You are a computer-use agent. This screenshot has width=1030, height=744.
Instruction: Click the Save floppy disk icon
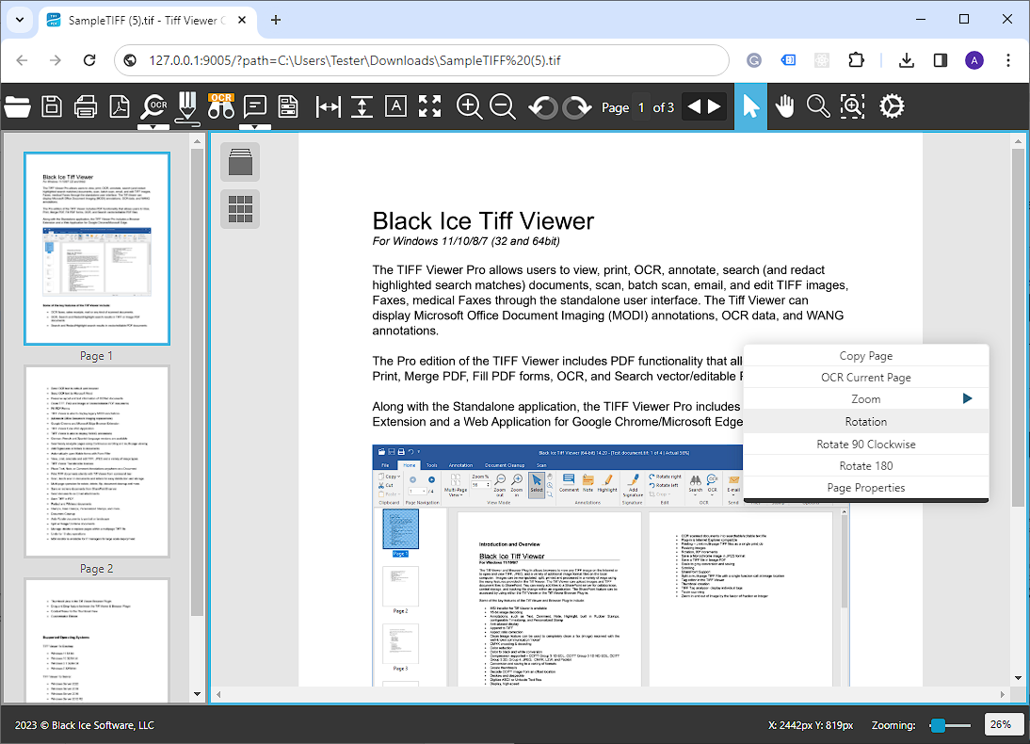[x=52, y=106]
